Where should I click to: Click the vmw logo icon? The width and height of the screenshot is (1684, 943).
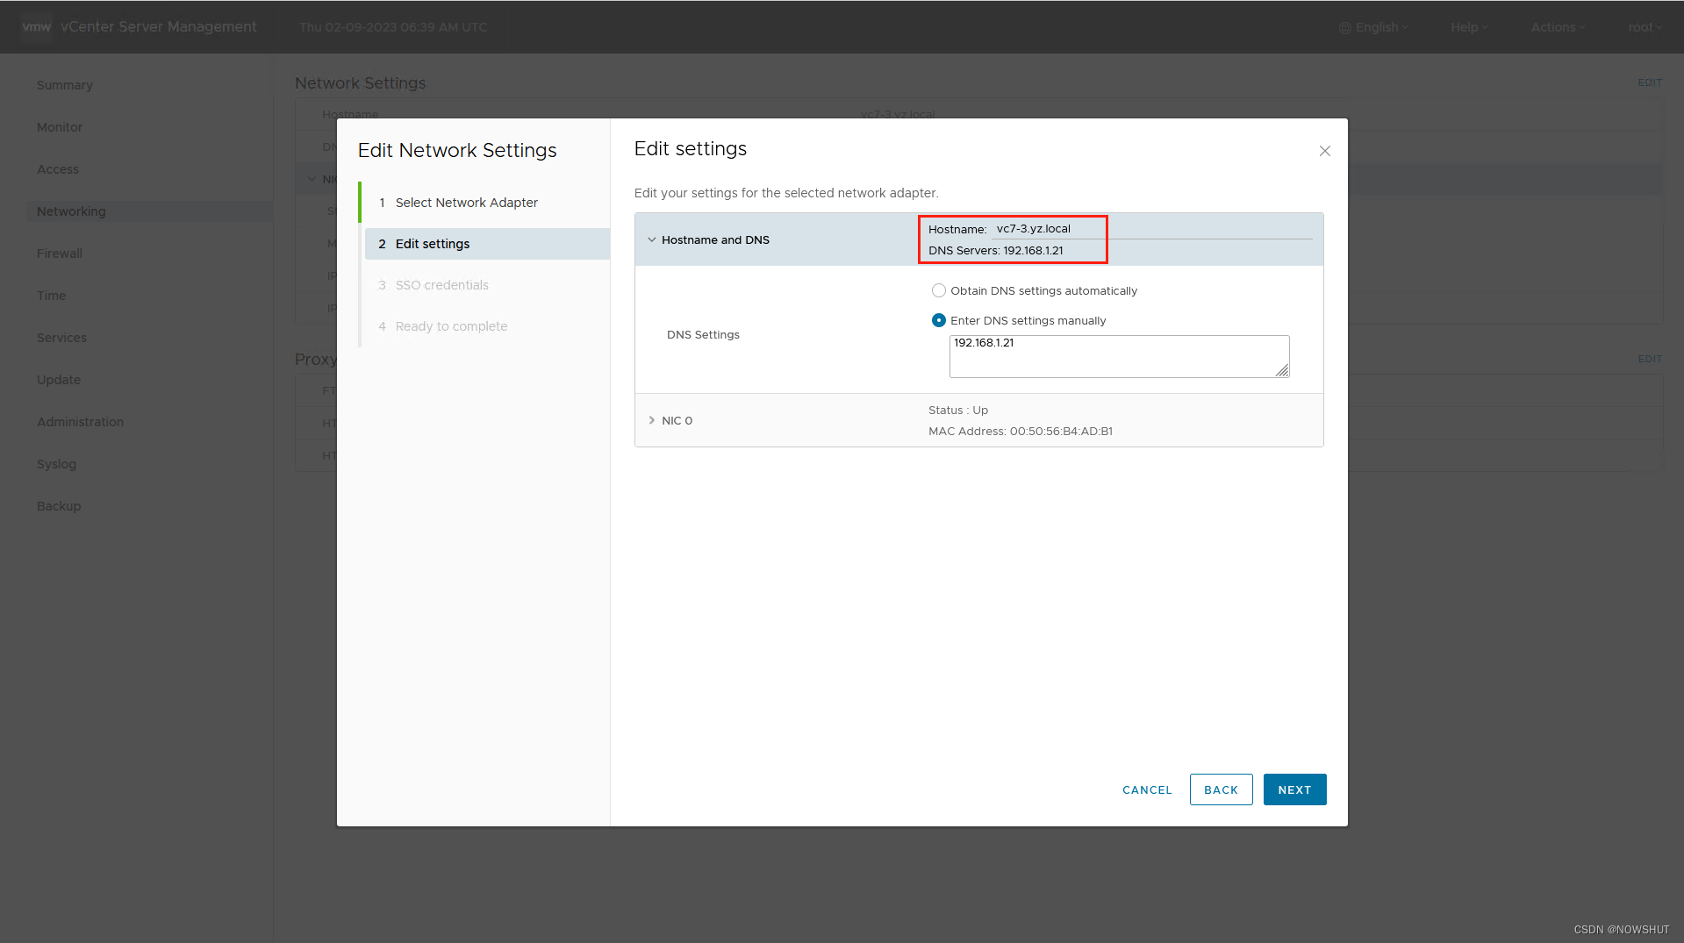tap(36, 26)
